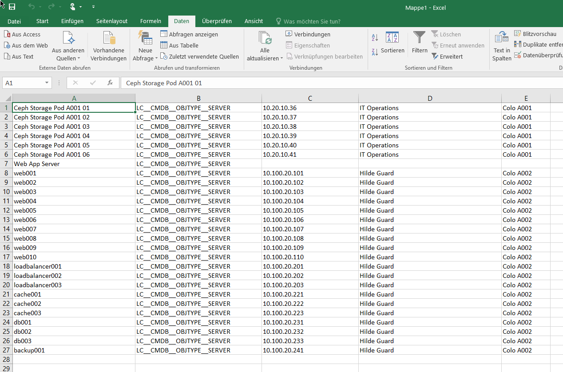The width and height of the screenshot is (563, 372).
Task: Click the Vorhandene Verbindungen icon
Action: (109, 39)
